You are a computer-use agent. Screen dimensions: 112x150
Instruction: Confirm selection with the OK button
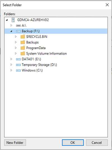[73, 143]
